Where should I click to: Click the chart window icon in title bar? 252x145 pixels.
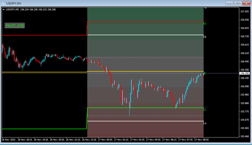click(x=3, y=3)
